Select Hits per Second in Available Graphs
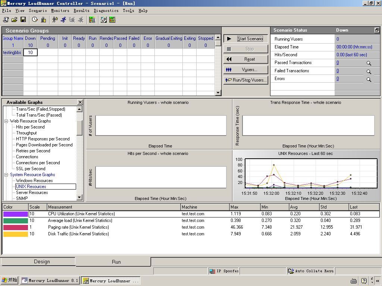 pyautogui.click(x=30, y=127)
